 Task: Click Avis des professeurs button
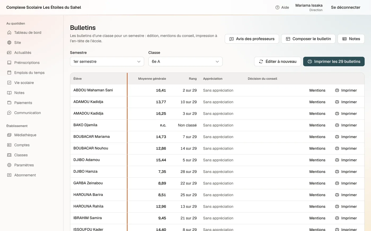[x=252, y=39]
